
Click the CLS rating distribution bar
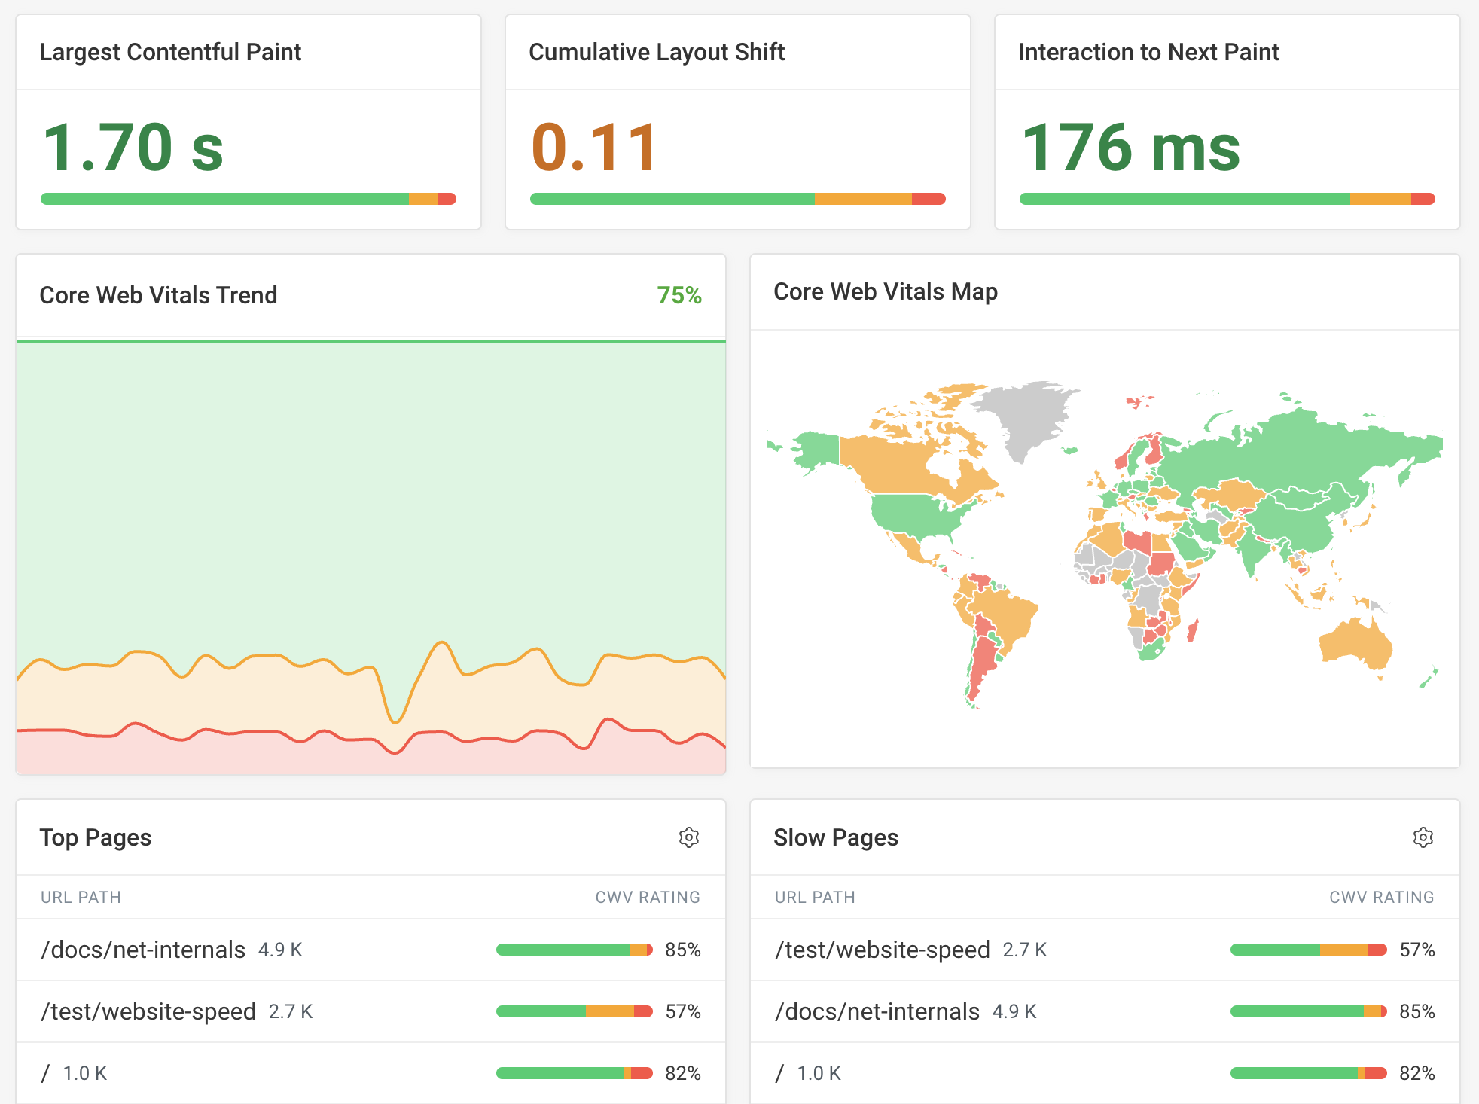point(738,199)
